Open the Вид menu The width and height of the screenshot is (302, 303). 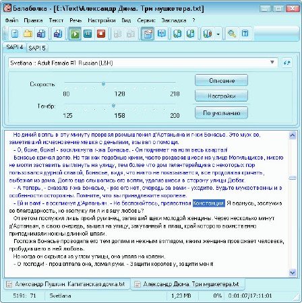[126, 20]
